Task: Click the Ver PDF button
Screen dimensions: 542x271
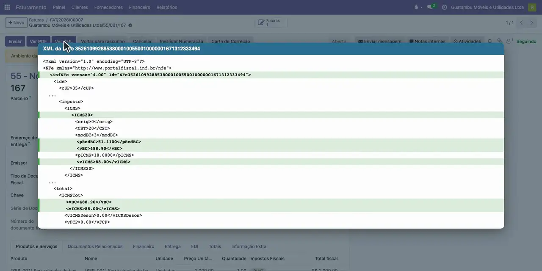Action: click(x=38, y=41)
